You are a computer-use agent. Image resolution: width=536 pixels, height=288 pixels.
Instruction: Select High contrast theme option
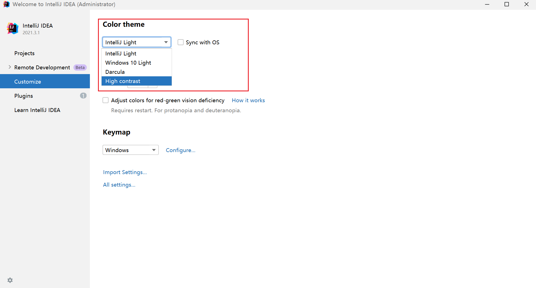(137, 81)
